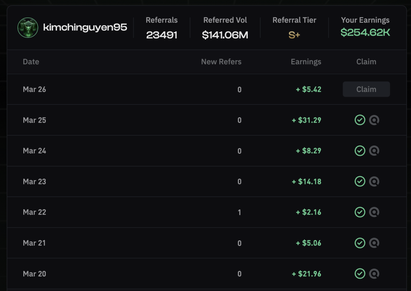Click the username kimchinguyen95
The image size is (411, 291).
point(85,27)
